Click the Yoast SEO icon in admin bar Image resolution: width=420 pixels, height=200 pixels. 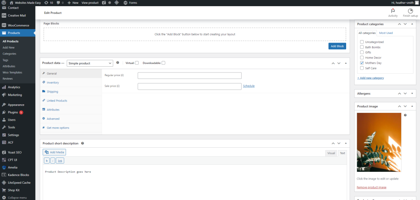[105, 2]
